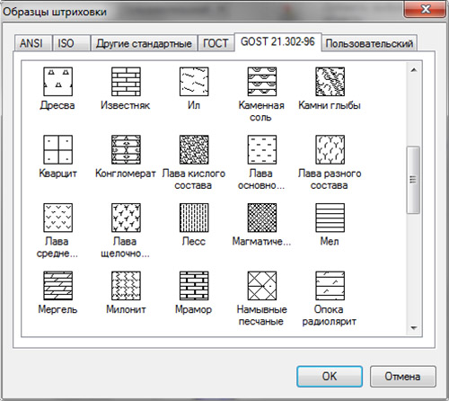
Task: Choose the Конгломерат hatch pattern
Action: 126,149
